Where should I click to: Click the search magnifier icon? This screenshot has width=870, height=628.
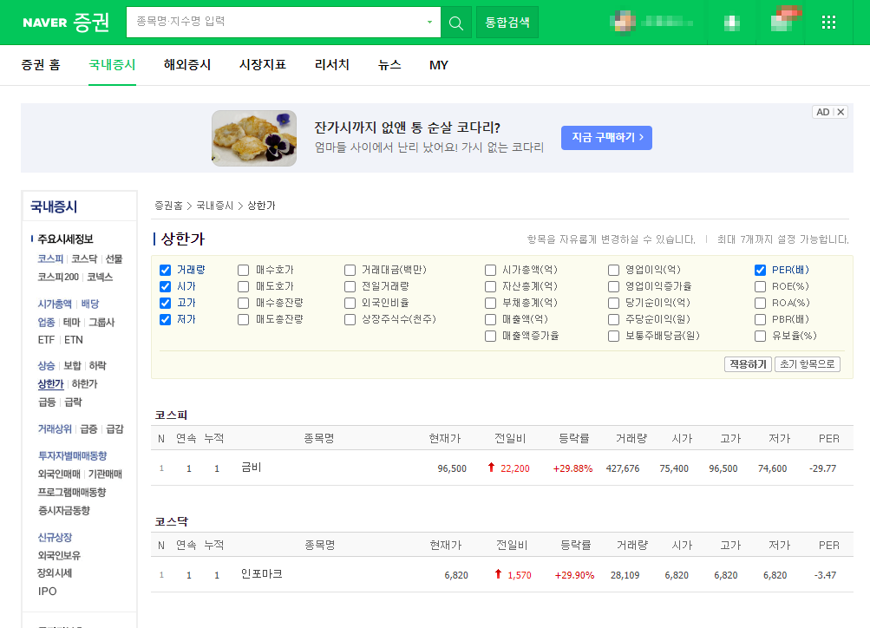coord(455,22)
